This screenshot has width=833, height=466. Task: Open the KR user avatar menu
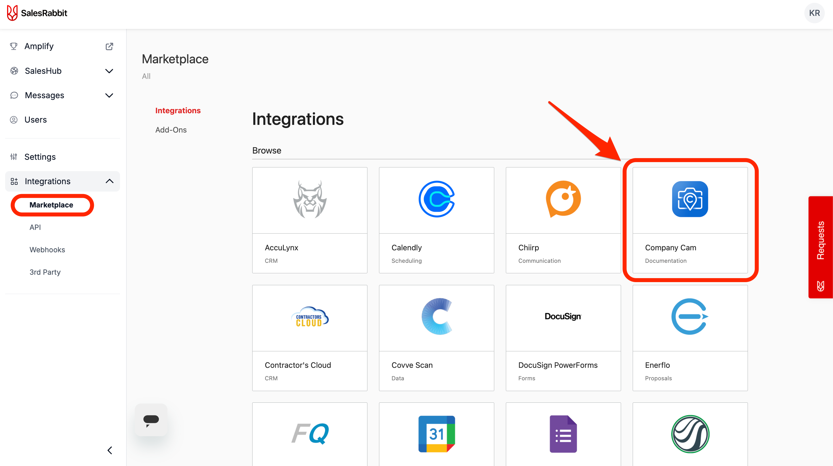tap(814, 13)
